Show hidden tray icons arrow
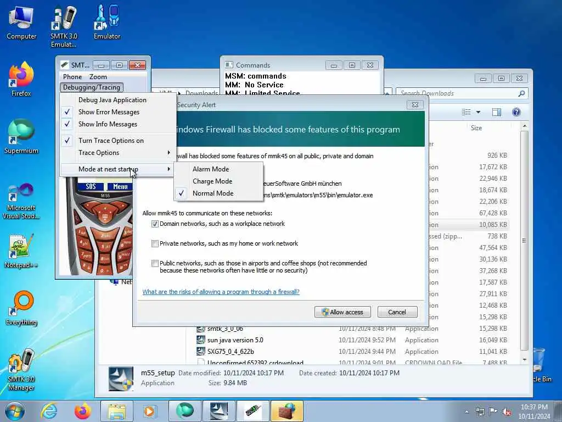This screenshot has width=562, height=422. (x=467, y=412)
